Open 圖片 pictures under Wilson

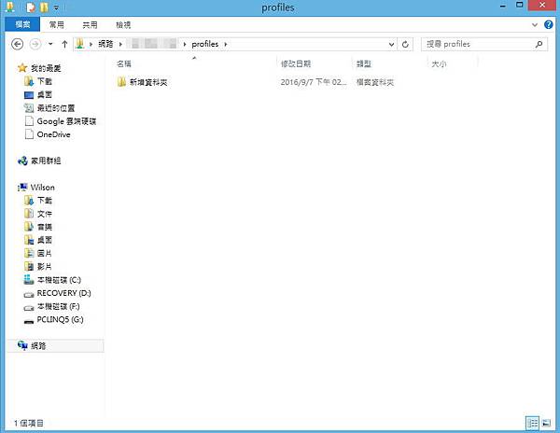click(x=45, y=253)
